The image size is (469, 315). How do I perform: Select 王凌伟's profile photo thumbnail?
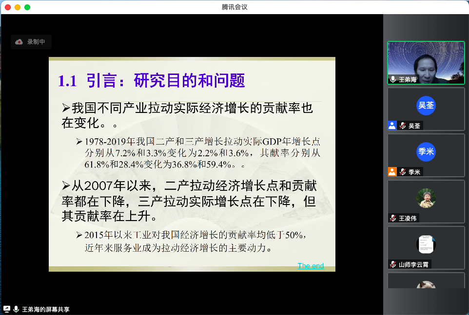426,198
